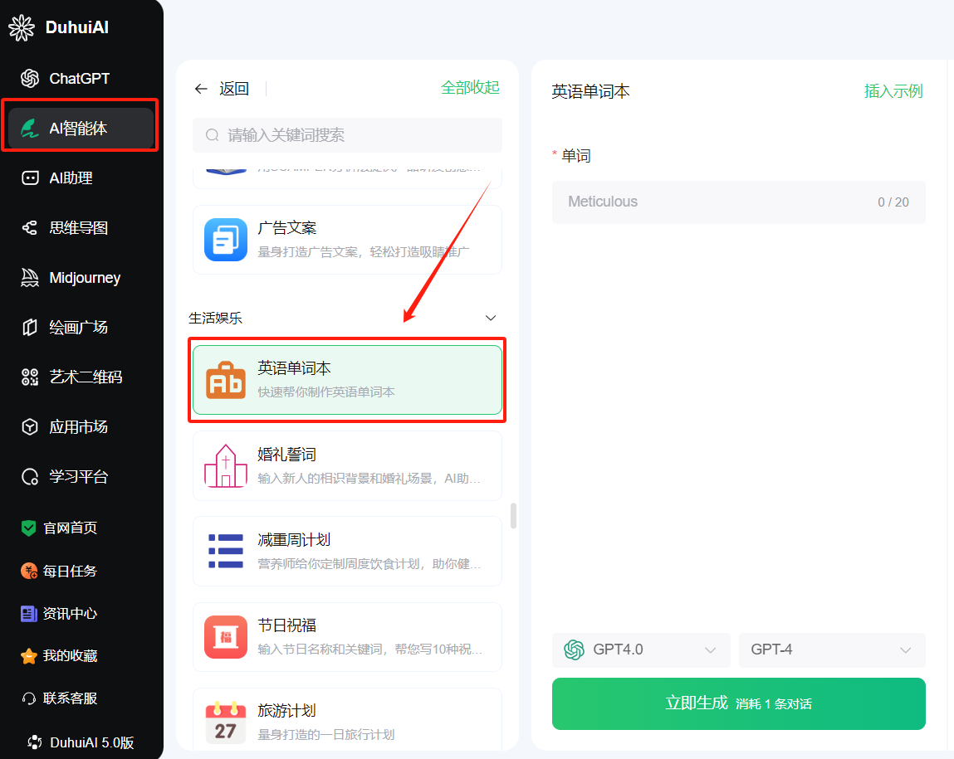
Task: Click the AI助理 chat bubble icon
Action: pos(30,178)
